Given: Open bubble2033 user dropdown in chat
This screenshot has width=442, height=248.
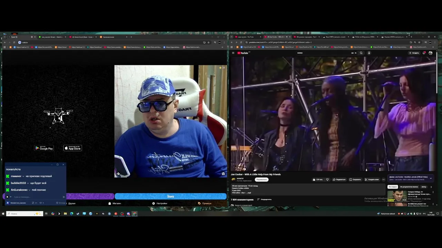Looking at the screenshot, I should click(x=28, y=183).
